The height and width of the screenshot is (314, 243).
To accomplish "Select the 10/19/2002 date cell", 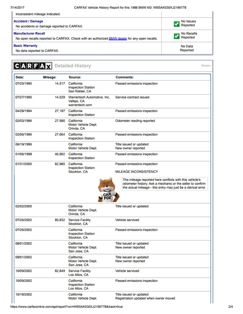I will (24, 294).
